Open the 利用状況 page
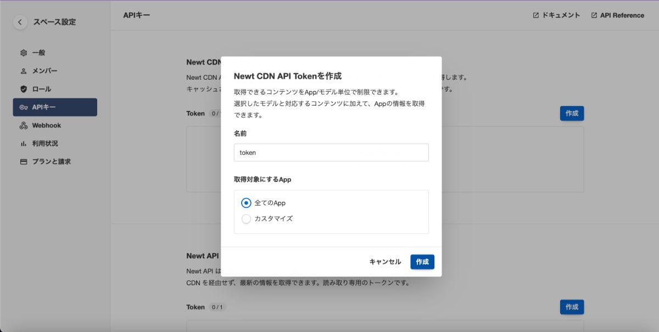659x332 pixels. pyautogui.click(x=55, y=143)
